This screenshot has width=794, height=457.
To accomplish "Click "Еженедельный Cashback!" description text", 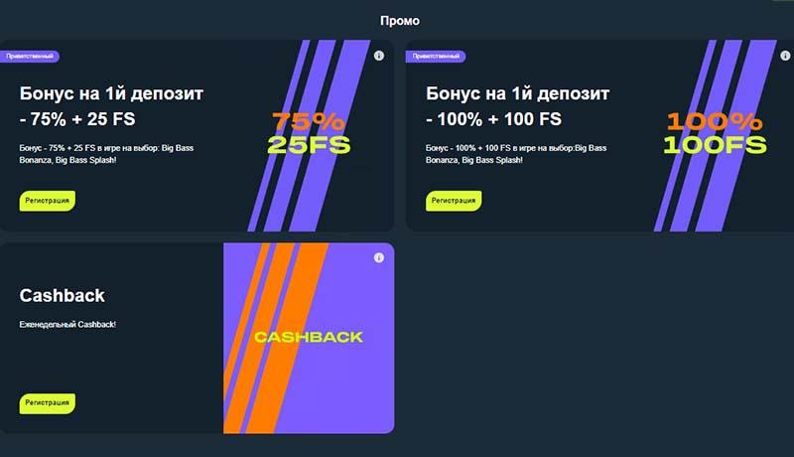I will (x=67, y=324).
